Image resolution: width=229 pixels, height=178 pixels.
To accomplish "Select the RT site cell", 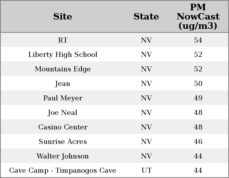I will (x=63, y=40).
